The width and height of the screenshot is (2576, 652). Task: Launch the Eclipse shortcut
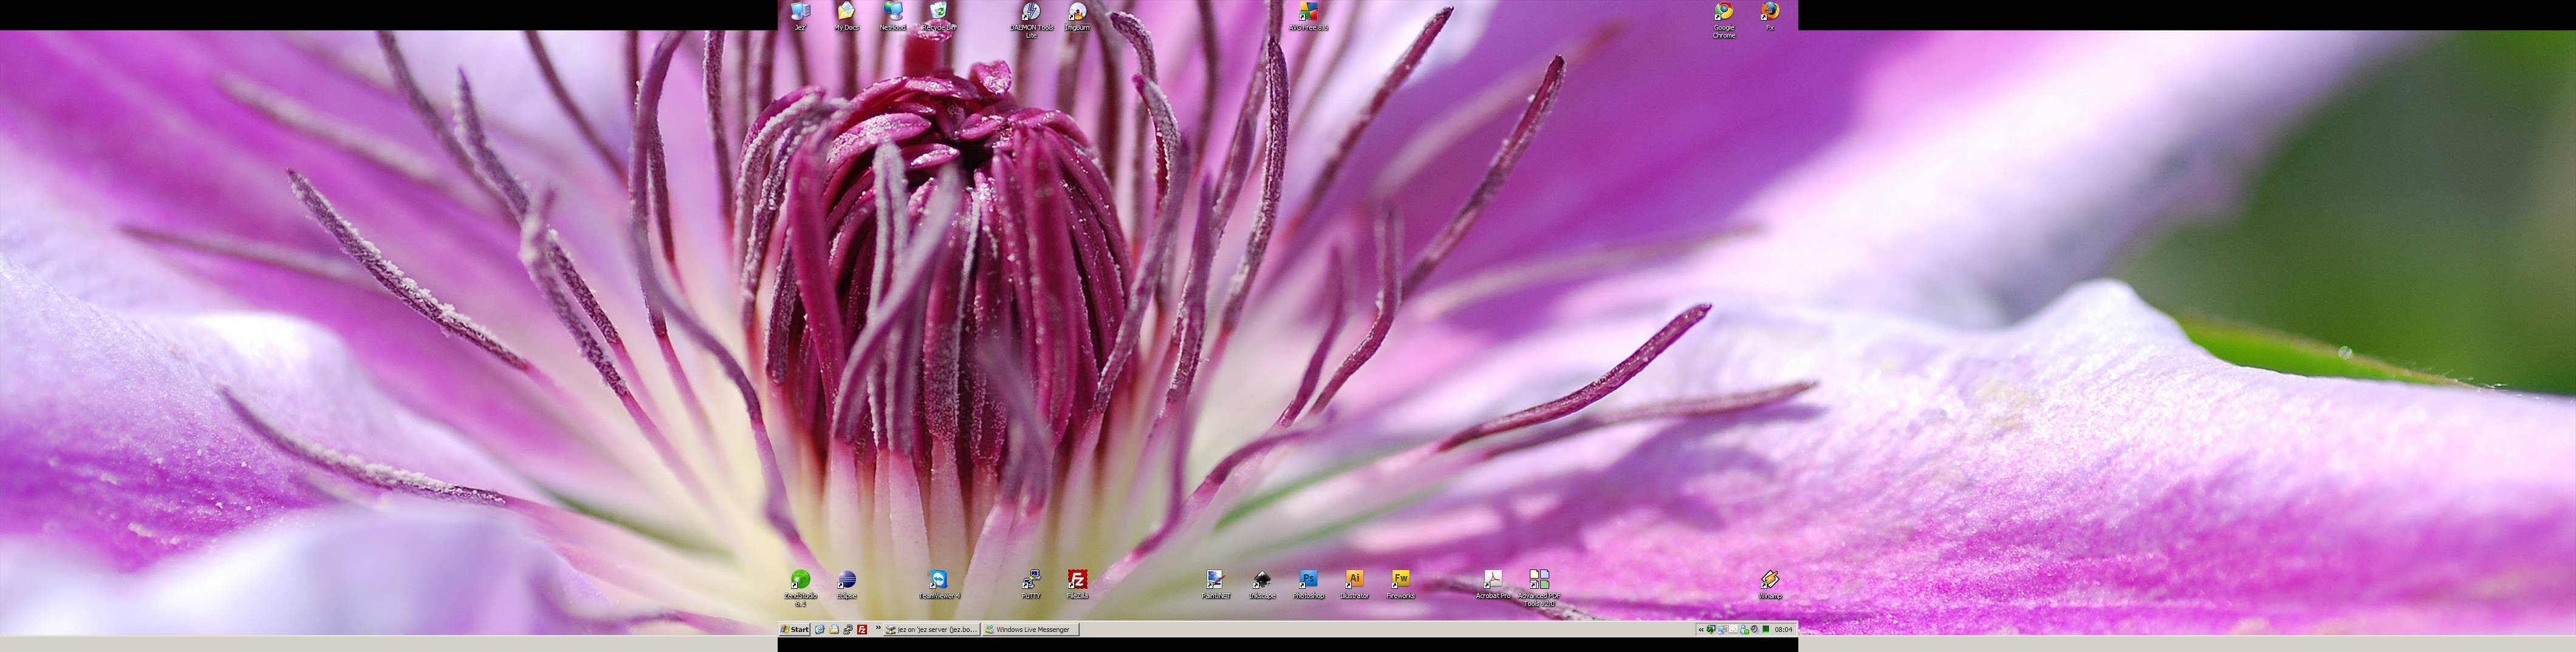point(846,584)
